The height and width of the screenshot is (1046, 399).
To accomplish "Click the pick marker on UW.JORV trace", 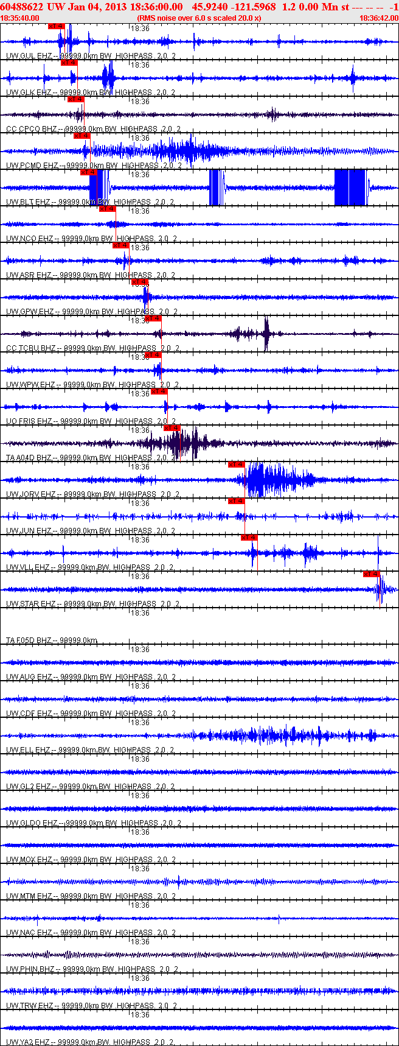I will (237, 465).
